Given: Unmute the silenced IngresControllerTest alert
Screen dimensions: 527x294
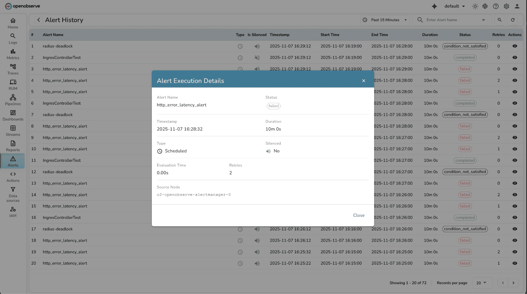Looking at the screenshot, I should (x=257, y=57).
